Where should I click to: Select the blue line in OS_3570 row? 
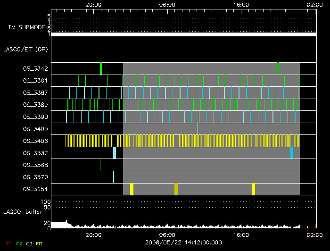click(x=114, y=177)
